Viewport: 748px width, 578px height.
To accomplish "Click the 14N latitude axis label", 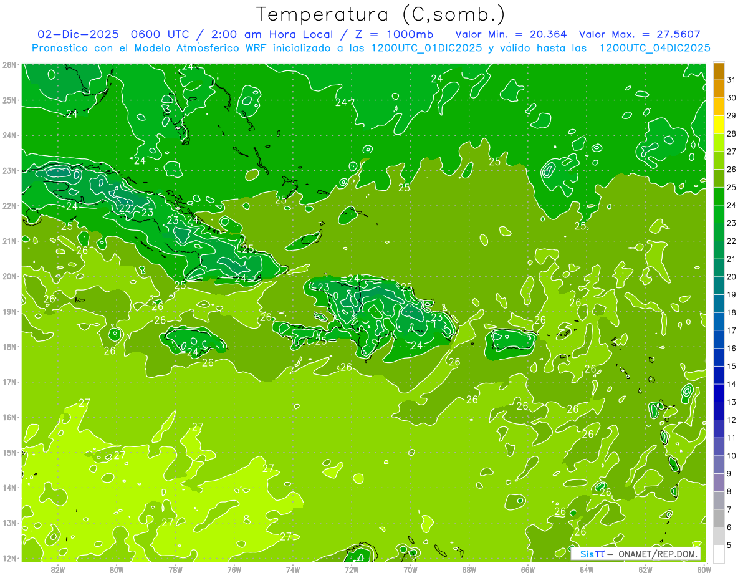I will [9, 488].
